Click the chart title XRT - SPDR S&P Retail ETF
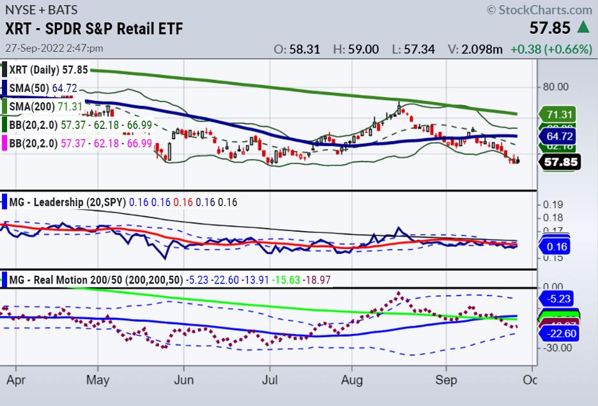This screenshot has height=406, width=598. (x=94, y=29)
